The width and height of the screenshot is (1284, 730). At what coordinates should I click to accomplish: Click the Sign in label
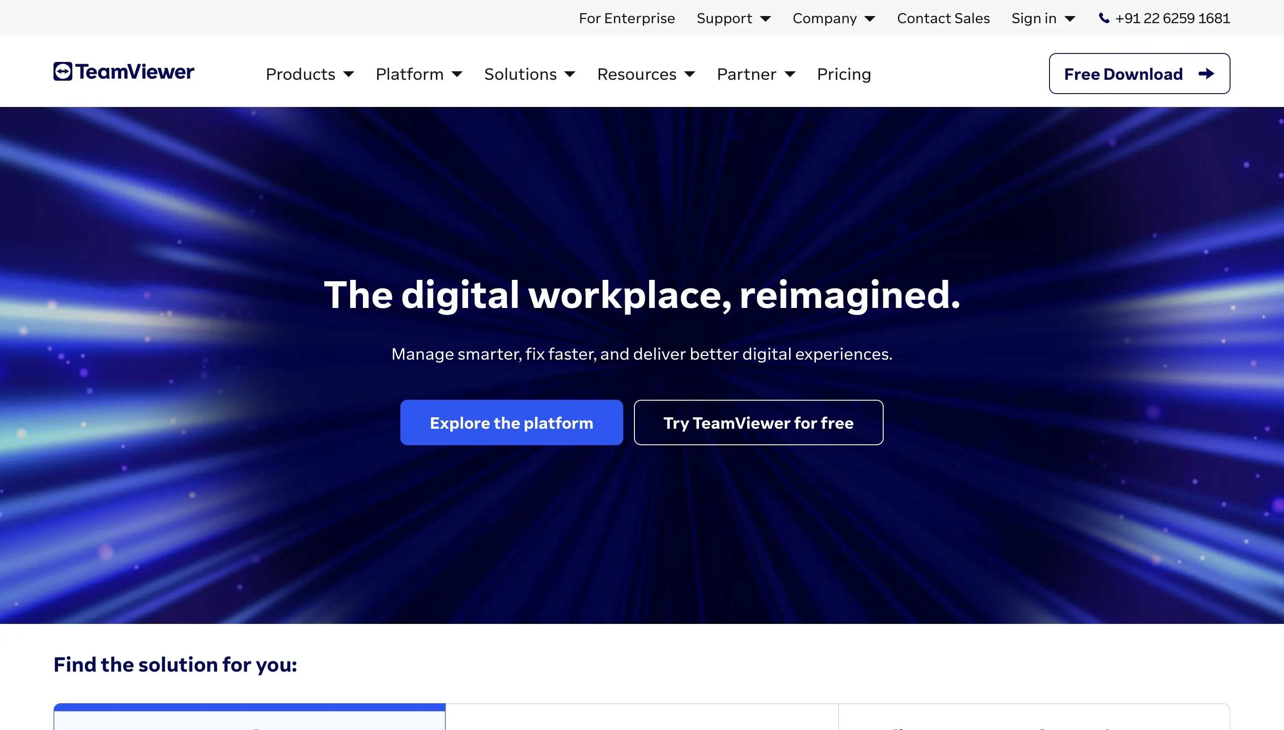(1034, 19)
